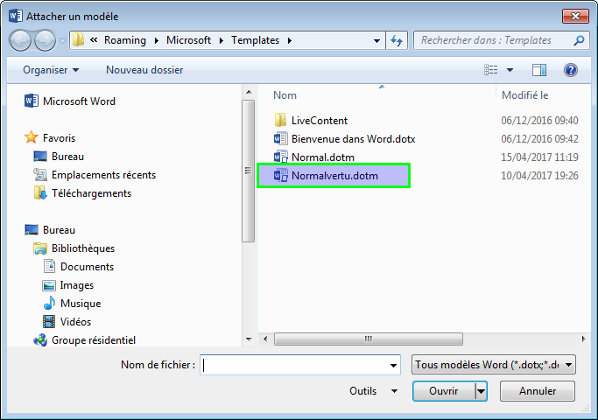Image resolution: width=598 pixels, height=420 pixels.
Task: Click the Forward navigation arrow button
Action: [x=45, y=40]
